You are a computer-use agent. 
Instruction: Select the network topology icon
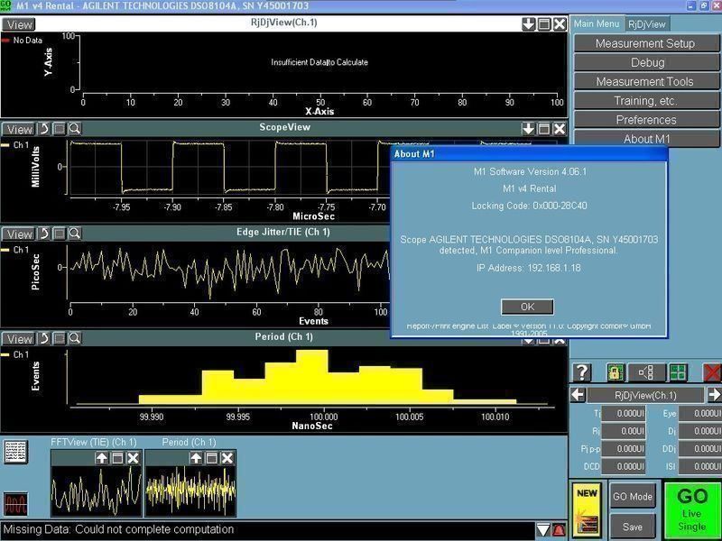pyautogui.click(x=645, y=371)
